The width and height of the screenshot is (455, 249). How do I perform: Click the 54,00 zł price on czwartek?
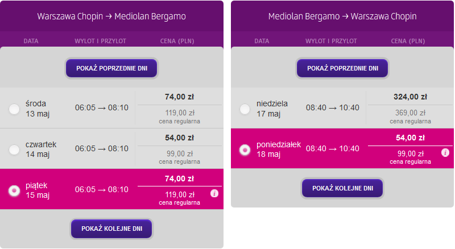point(179,138)
